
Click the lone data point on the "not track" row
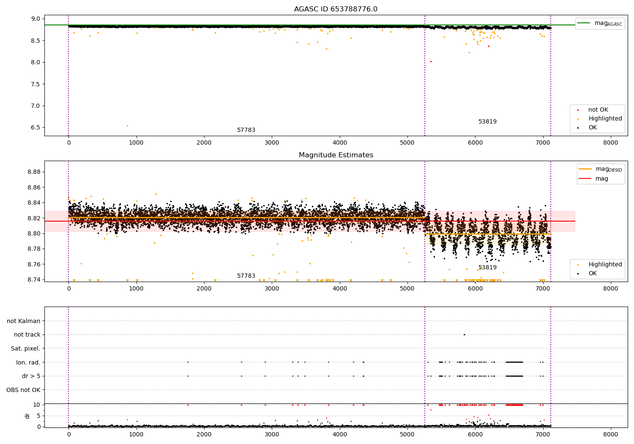(464, 334)
